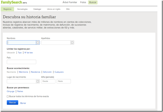Toggle exact match checkbox beside Apellidos field

pos(72,43)
